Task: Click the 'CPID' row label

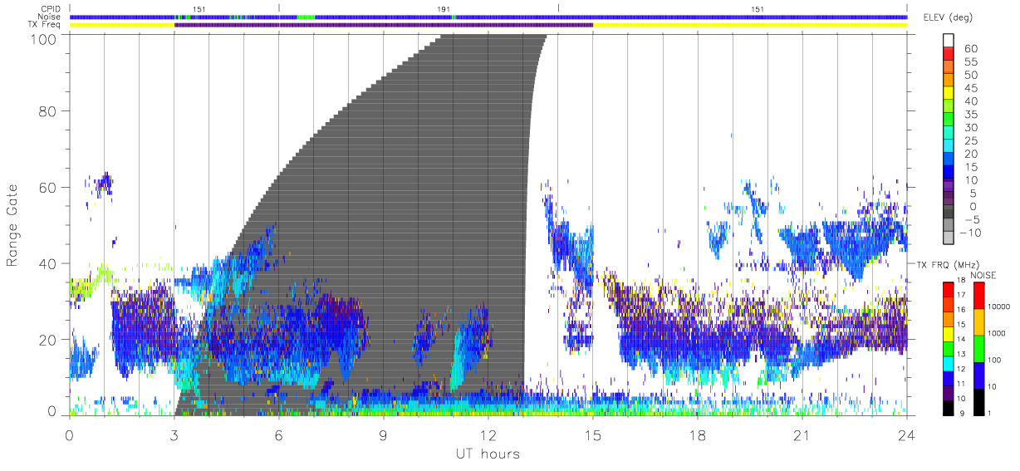Action: click(x=50, y=9)
